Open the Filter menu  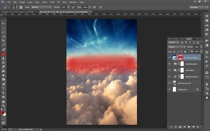coord(52,2)
